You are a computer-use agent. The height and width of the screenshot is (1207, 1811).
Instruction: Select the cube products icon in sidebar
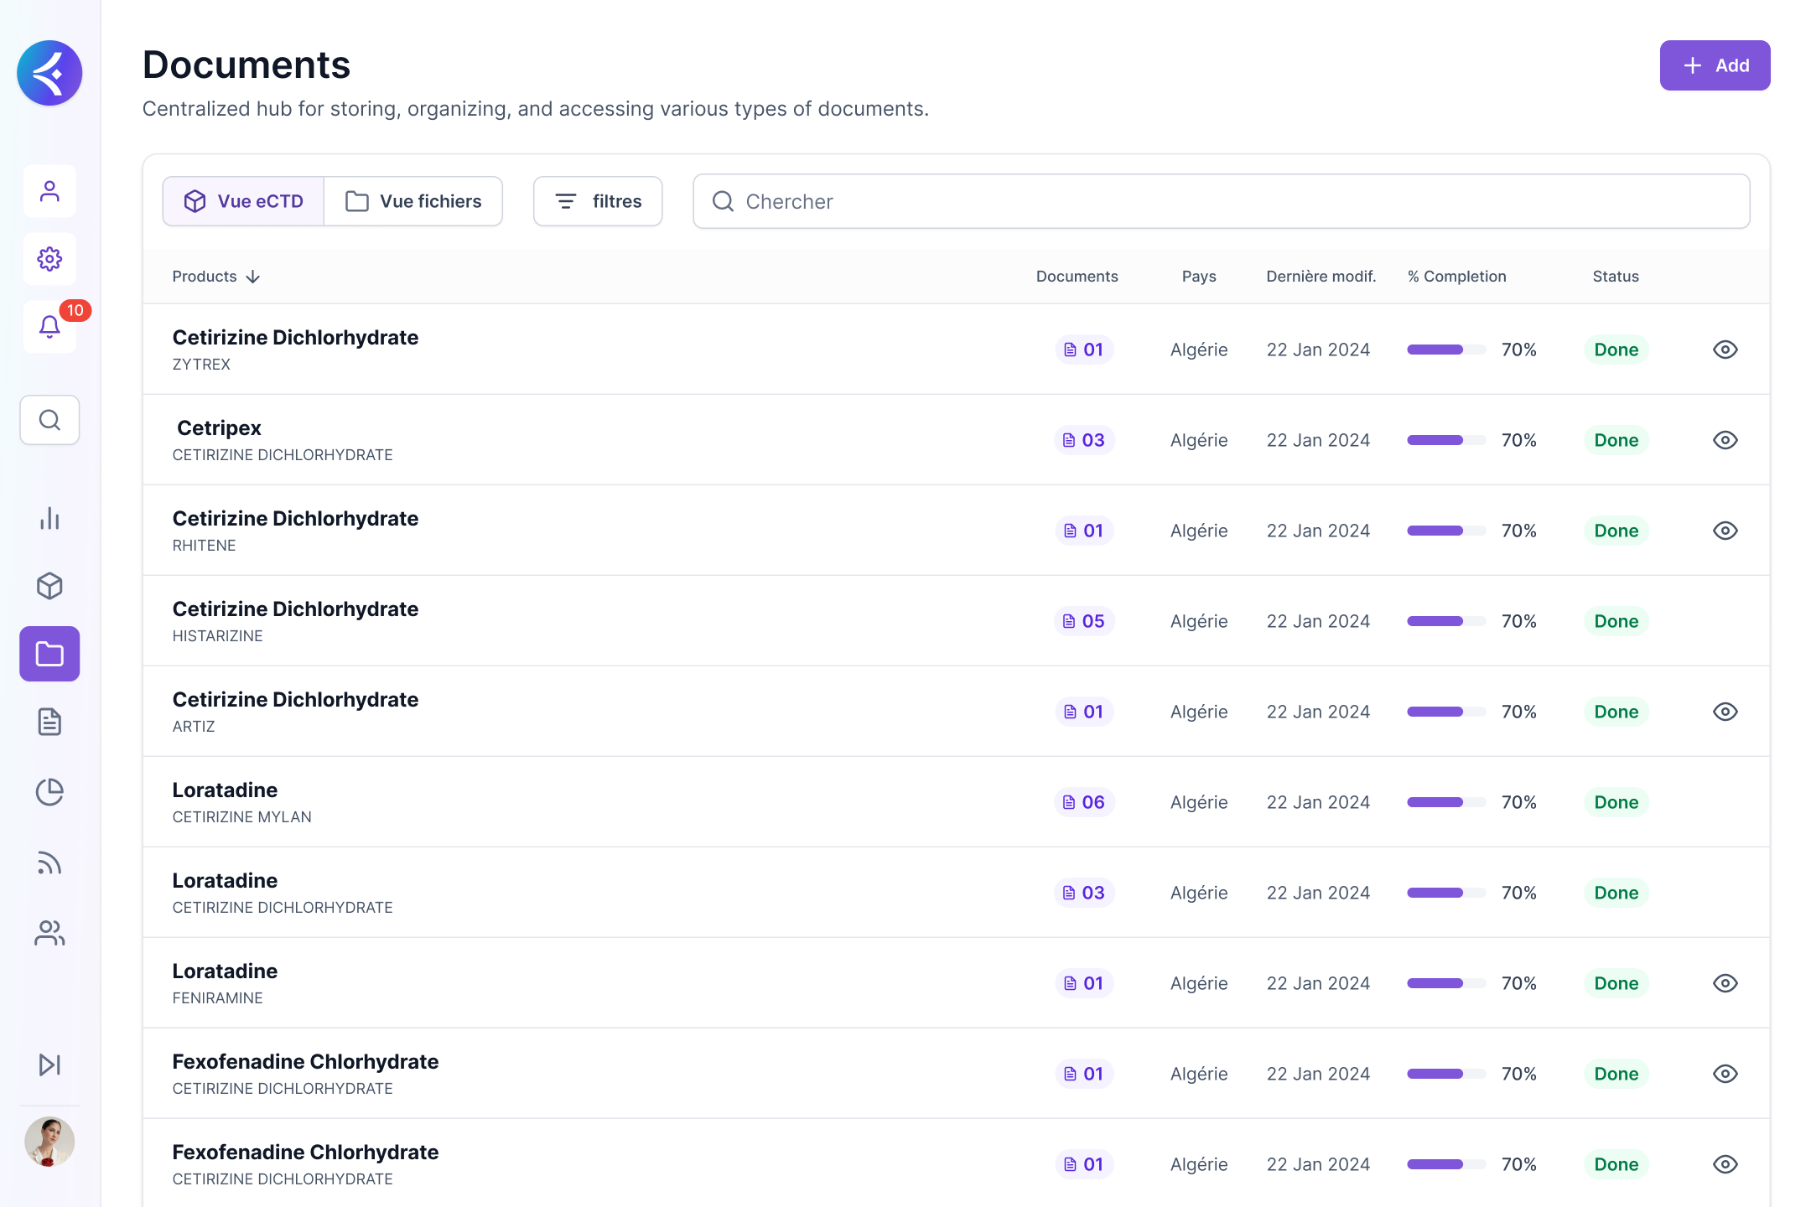click(50, 586)
